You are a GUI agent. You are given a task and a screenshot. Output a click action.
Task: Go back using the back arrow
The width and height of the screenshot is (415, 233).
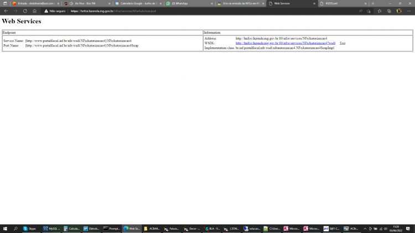[x=6, y=11]
